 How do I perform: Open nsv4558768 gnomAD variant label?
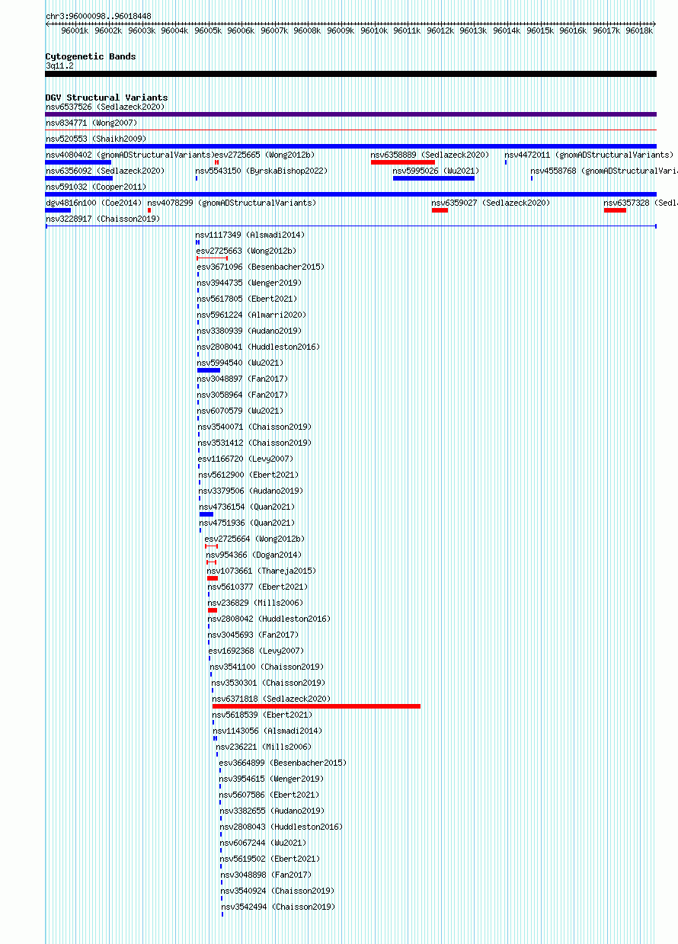pyautogui.click(x=604, y=171)
